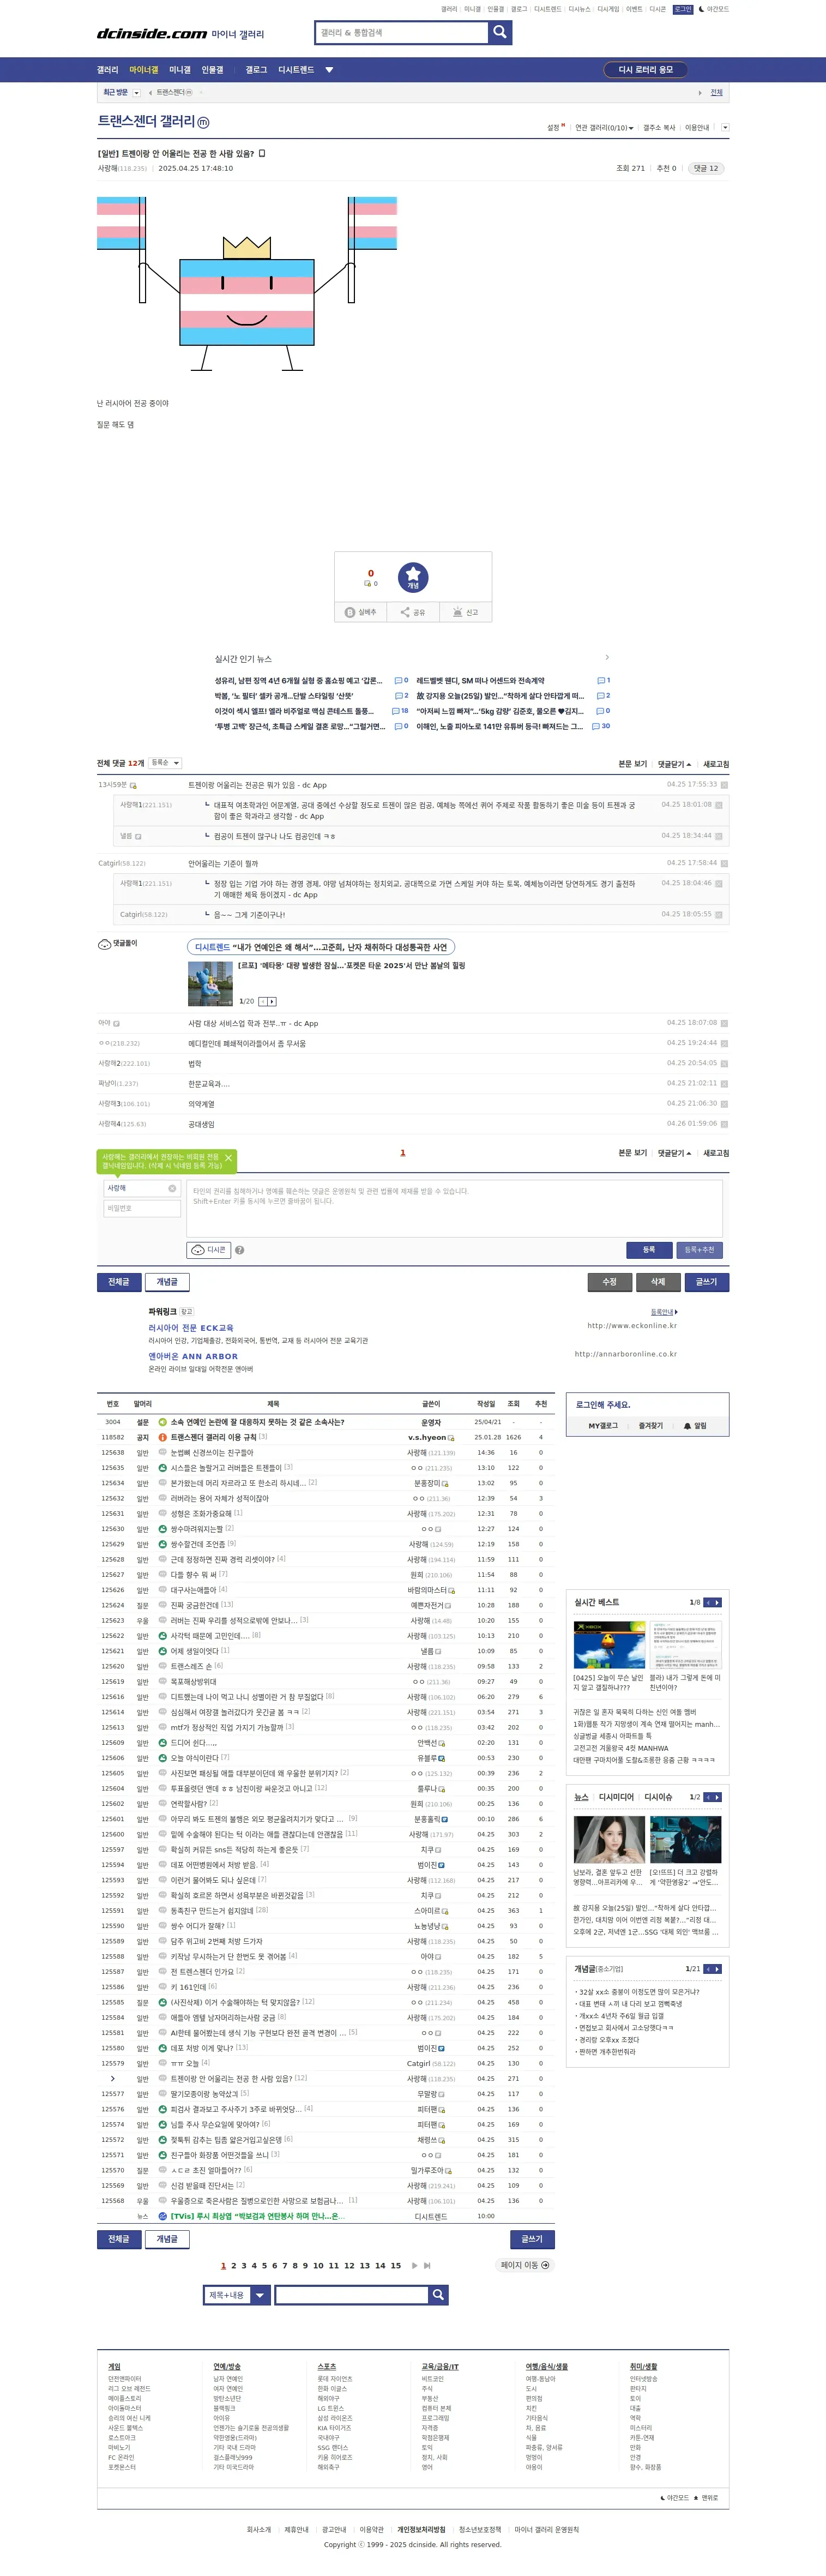Viewport: 826px width, 2576px height.
Task: Open 알림 bell in login box
Action: coord(695,1426)
